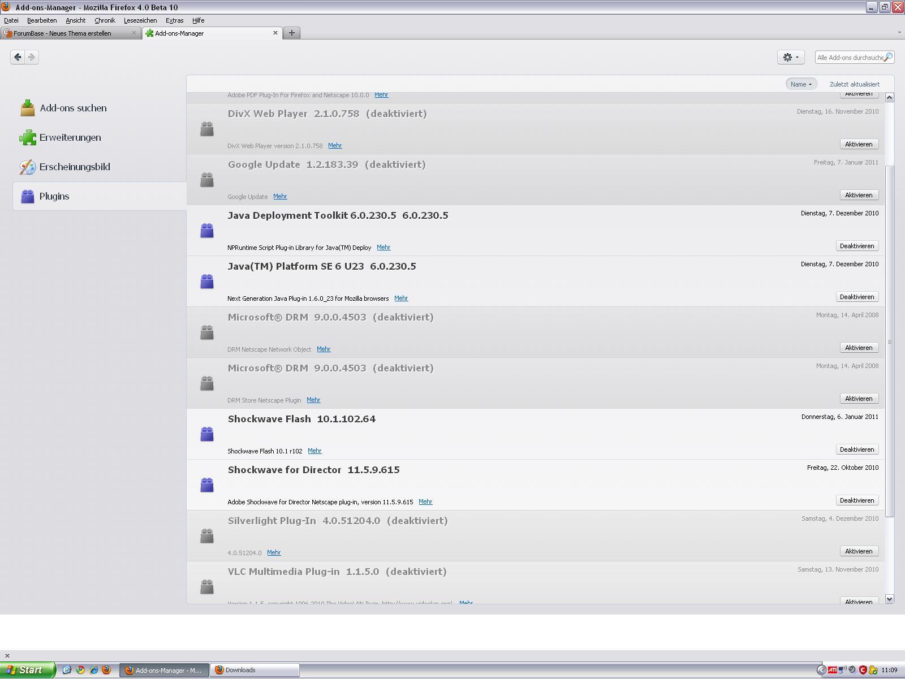
Task: Sort plugin list by Name
Action: click(x=801, y=84)
